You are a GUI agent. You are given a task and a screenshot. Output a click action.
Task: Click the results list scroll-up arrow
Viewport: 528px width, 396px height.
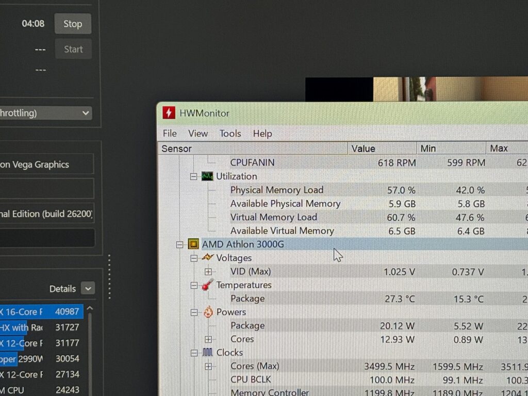tap(90, 309)
